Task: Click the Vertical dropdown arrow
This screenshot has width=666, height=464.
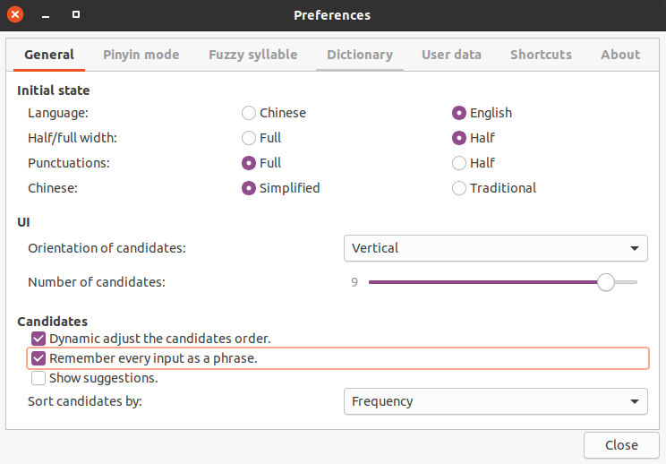Action: 635,248
